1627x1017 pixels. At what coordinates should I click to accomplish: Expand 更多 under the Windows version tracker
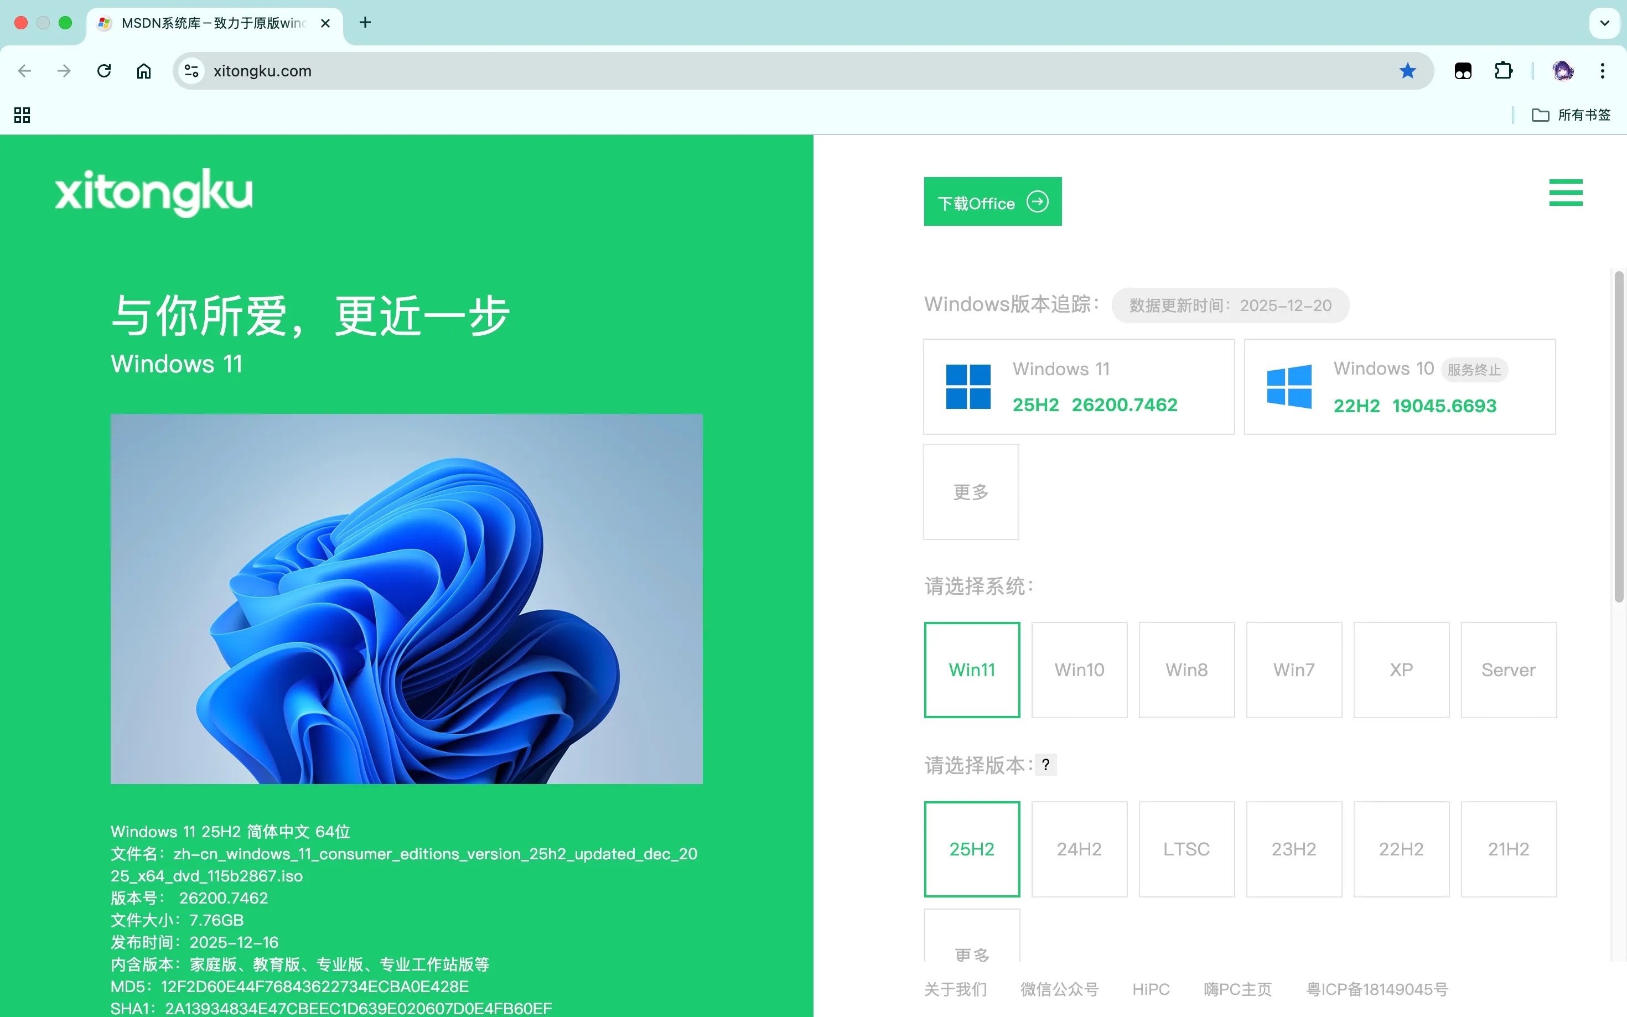tap(971, 492)
